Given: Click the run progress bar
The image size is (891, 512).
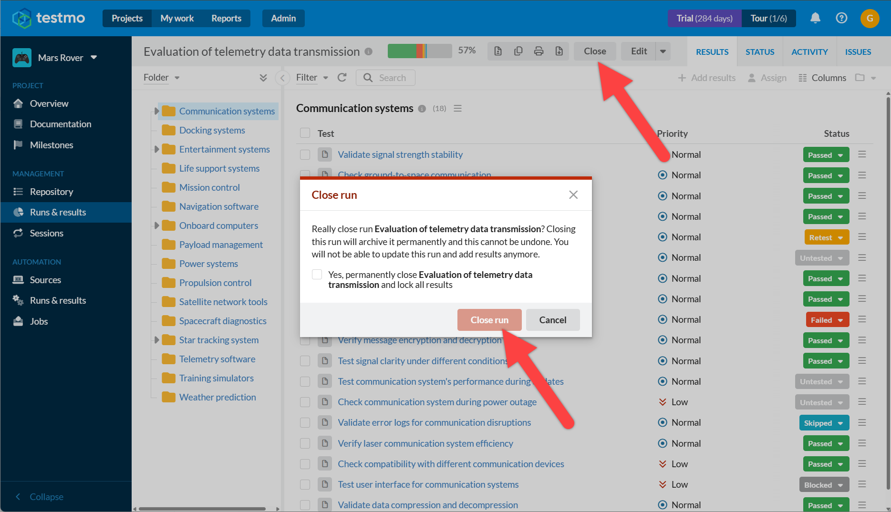Looking at the screenshot, I should click(420, 51).
